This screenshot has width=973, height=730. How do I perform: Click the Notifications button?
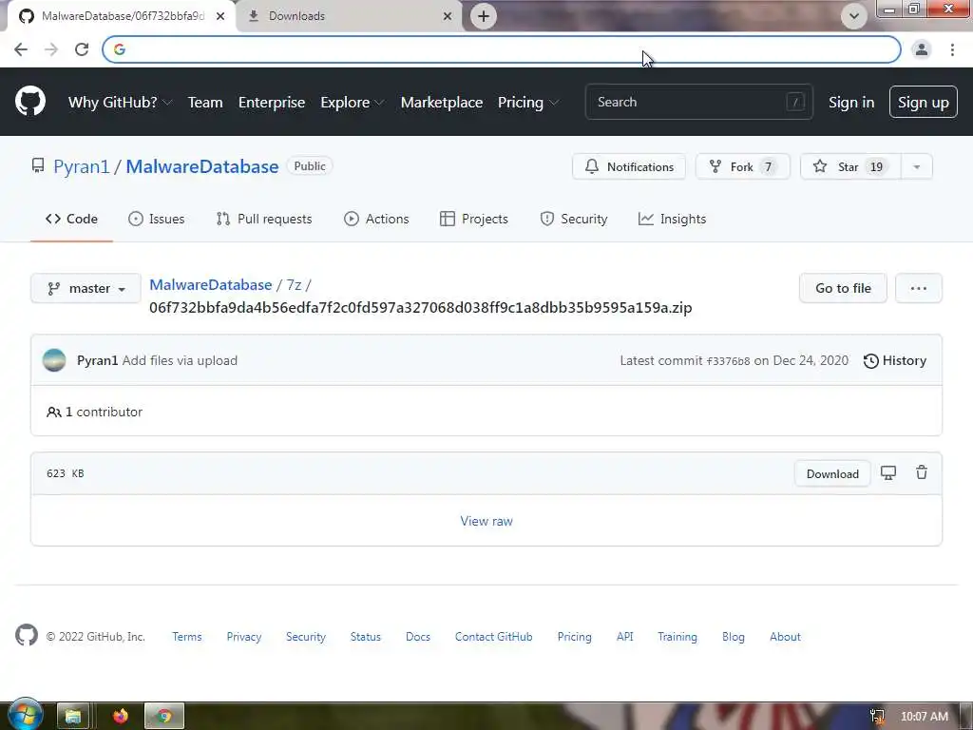pos(629,167)
